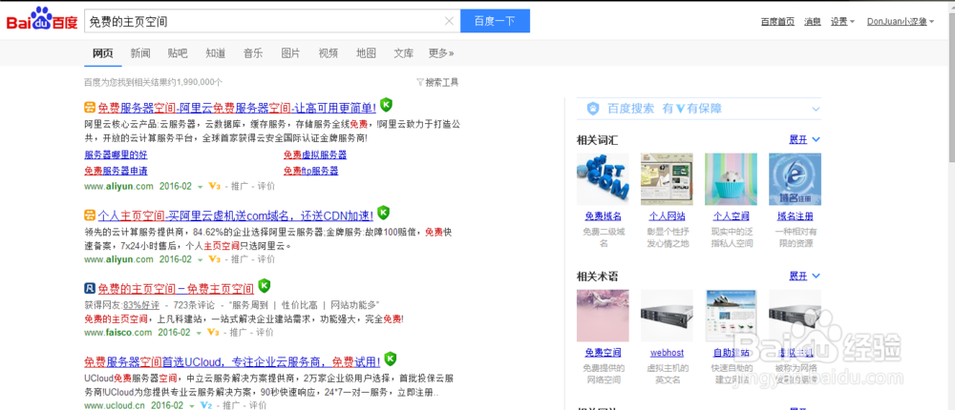Switch to the 地图 tab

[366, 53]
